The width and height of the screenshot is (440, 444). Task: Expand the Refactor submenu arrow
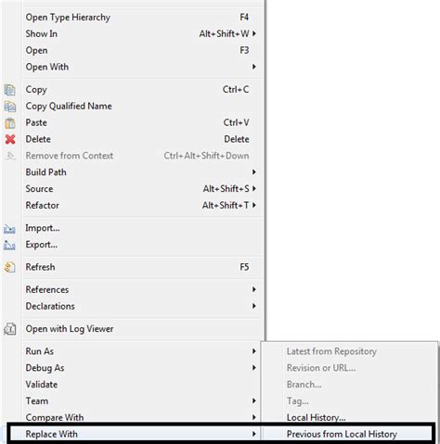[x=253, y=205]
